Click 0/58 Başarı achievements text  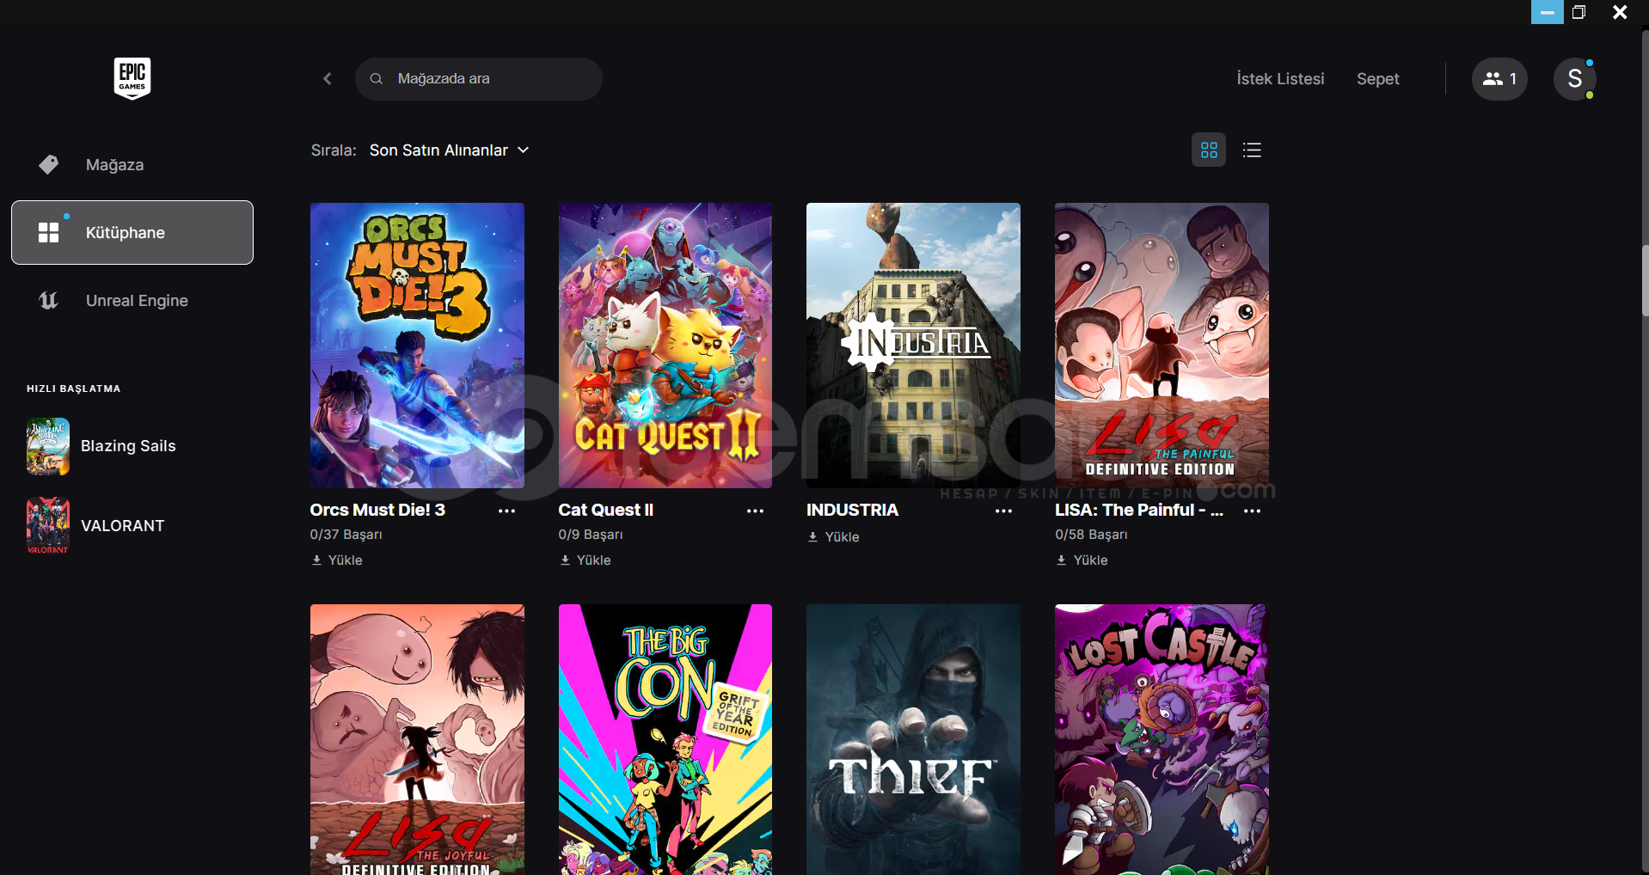(x=1091, y=535)
